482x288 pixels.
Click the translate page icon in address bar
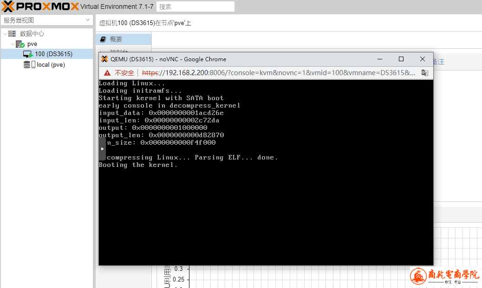(424, 73)
